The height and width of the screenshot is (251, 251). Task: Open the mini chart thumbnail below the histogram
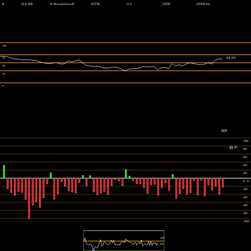(124, 240)
